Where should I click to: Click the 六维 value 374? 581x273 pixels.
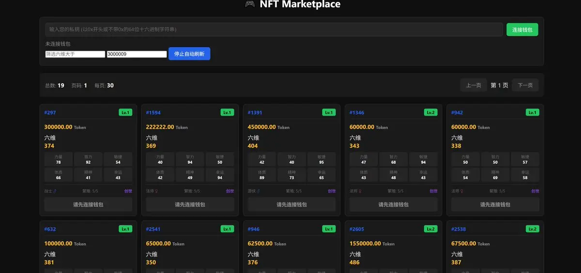49,146
